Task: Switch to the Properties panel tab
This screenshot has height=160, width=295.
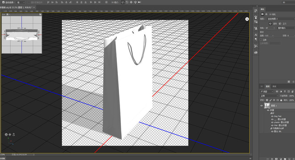Action: (262, 9)
